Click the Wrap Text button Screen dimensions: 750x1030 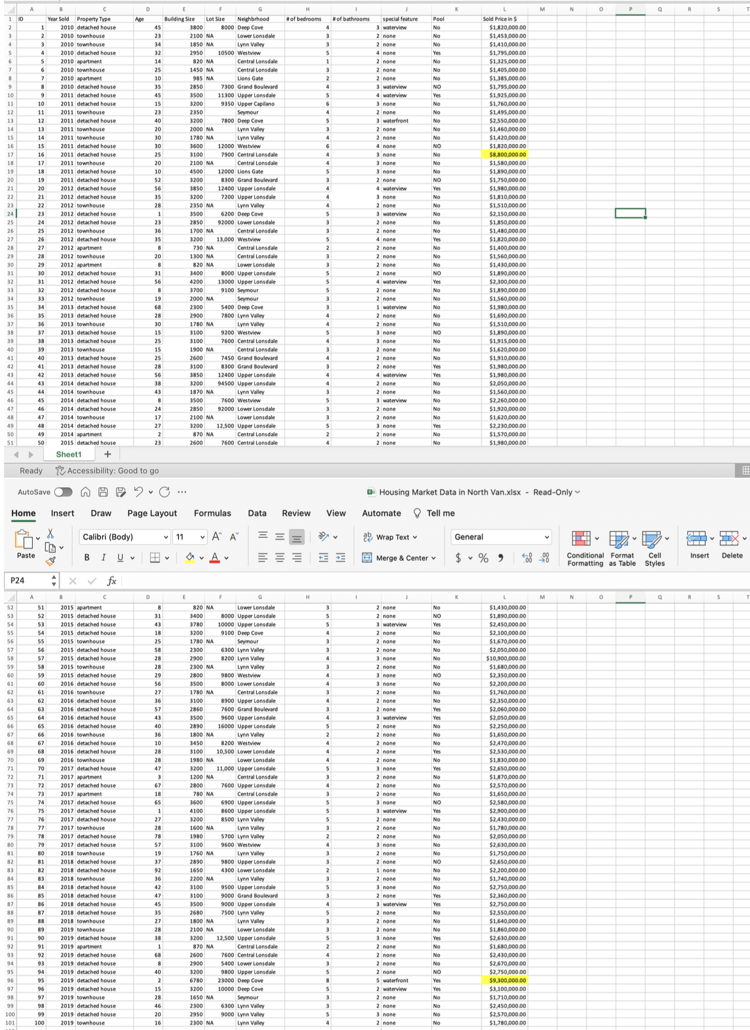click(x=390, y=537)
